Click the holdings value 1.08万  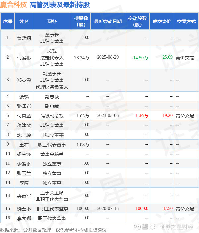click(x=83, y=145)
